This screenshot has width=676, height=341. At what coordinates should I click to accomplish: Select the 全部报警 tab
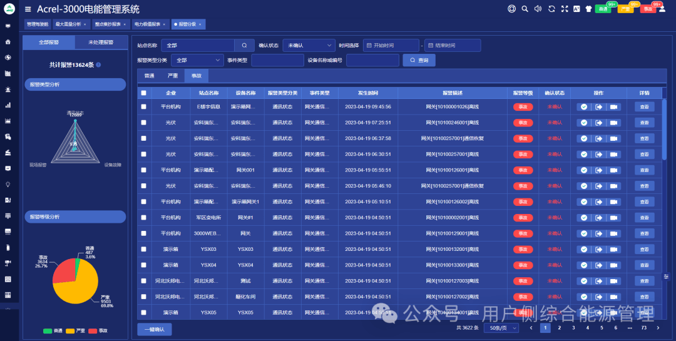(49, 43)
